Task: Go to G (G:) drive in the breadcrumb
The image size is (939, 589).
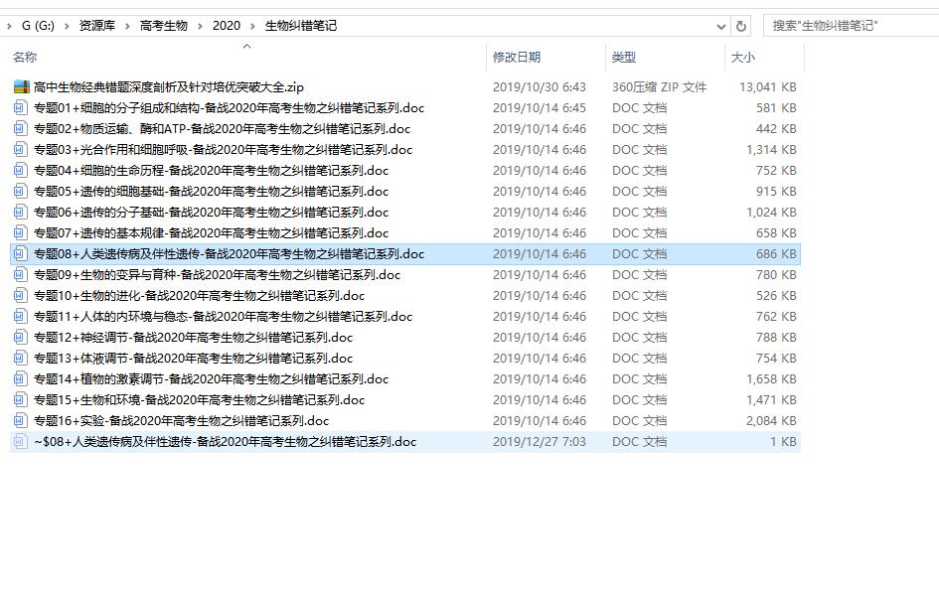Action: point(38,26)
